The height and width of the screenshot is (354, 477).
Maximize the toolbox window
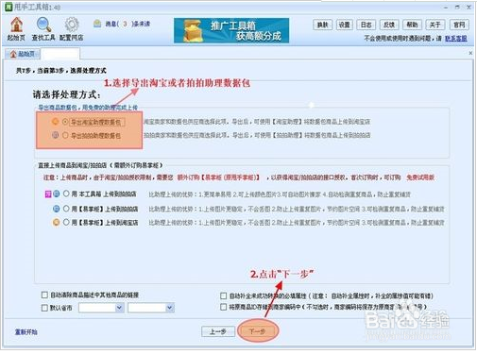click(457, 7)
